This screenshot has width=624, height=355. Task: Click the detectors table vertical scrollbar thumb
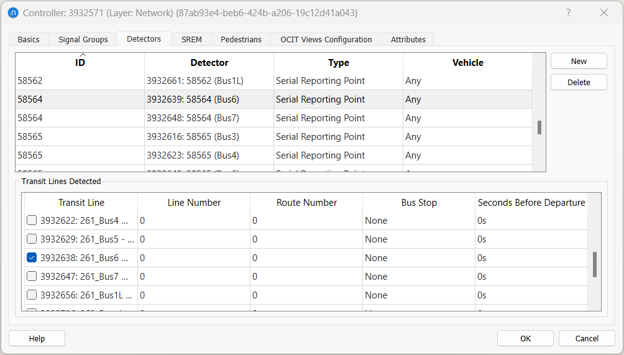(539, 127)
